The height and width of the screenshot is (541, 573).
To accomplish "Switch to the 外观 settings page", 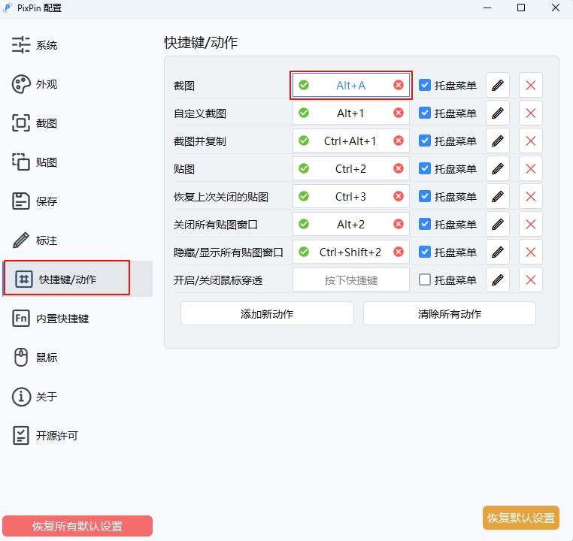I will click(x=45, y=84).
